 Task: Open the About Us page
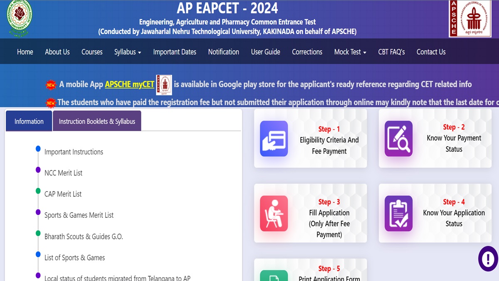57,52
